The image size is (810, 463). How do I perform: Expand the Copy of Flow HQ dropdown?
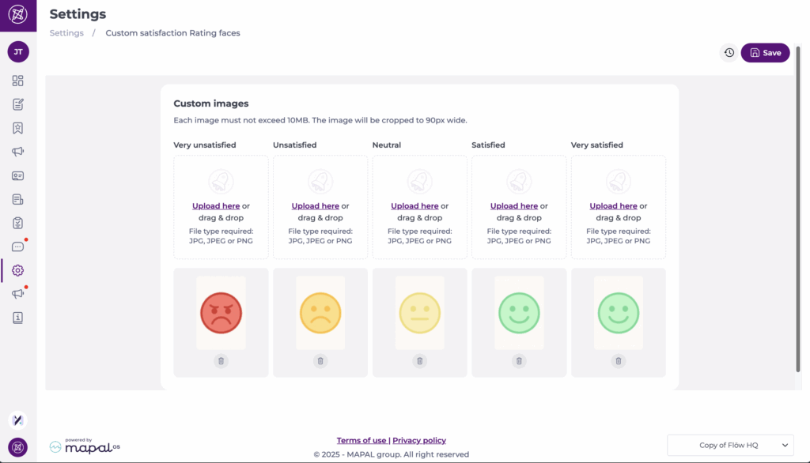[729, 446]
